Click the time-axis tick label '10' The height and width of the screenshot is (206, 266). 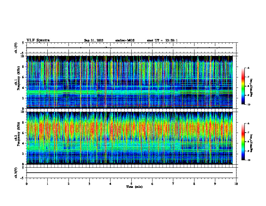point(236,184)
